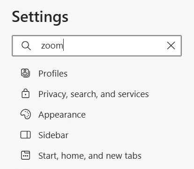Click the 'new tabs' text in Start entry
The height and width of the screenshot is (169, 194).
(x=124, y=155)
